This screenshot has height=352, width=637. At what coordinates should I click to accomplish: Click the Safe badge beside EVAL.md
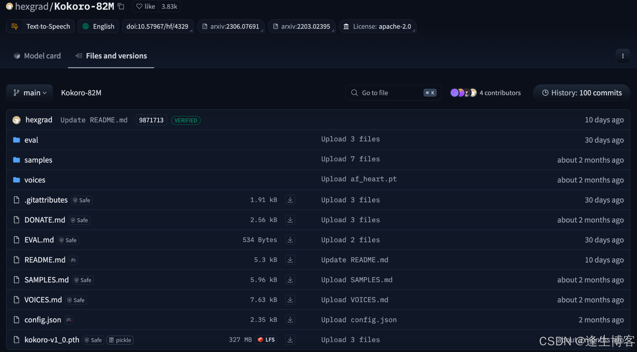[x=68, y=240]
